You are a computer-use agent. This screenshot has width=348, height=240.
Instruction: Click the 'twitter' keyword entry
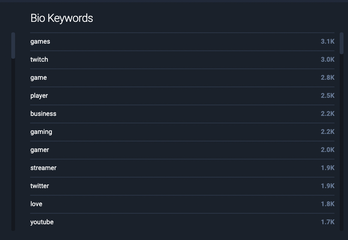click(x=182, y=186)
